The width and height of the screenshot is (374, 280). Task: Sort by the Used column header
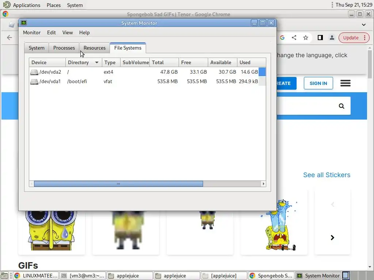coord(251,62)
